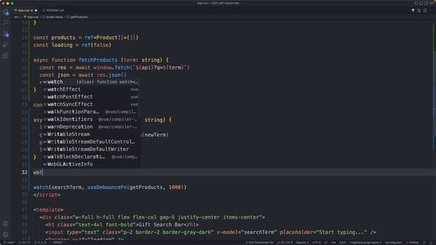Toggle the primary sidebar layout icon
Screen dimensions: 436x245
tap(416, 3)
